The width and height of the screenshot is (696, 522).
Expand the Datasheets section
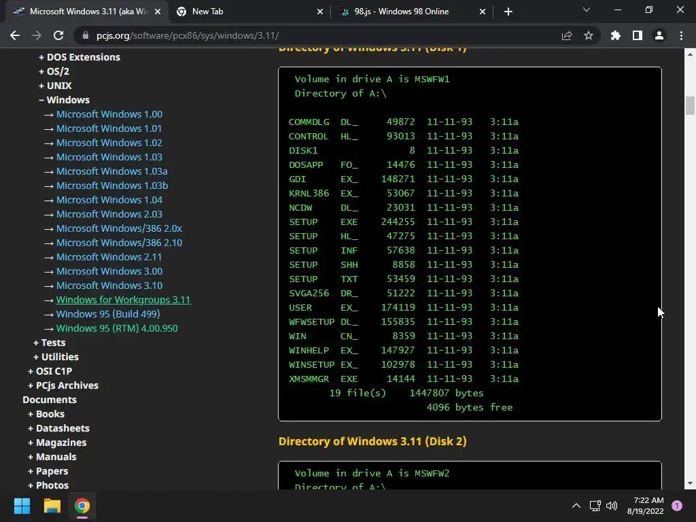coord(58,428)
